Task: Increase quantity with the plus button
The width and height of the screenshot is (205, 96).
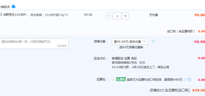Action: [x=125, y=16]
